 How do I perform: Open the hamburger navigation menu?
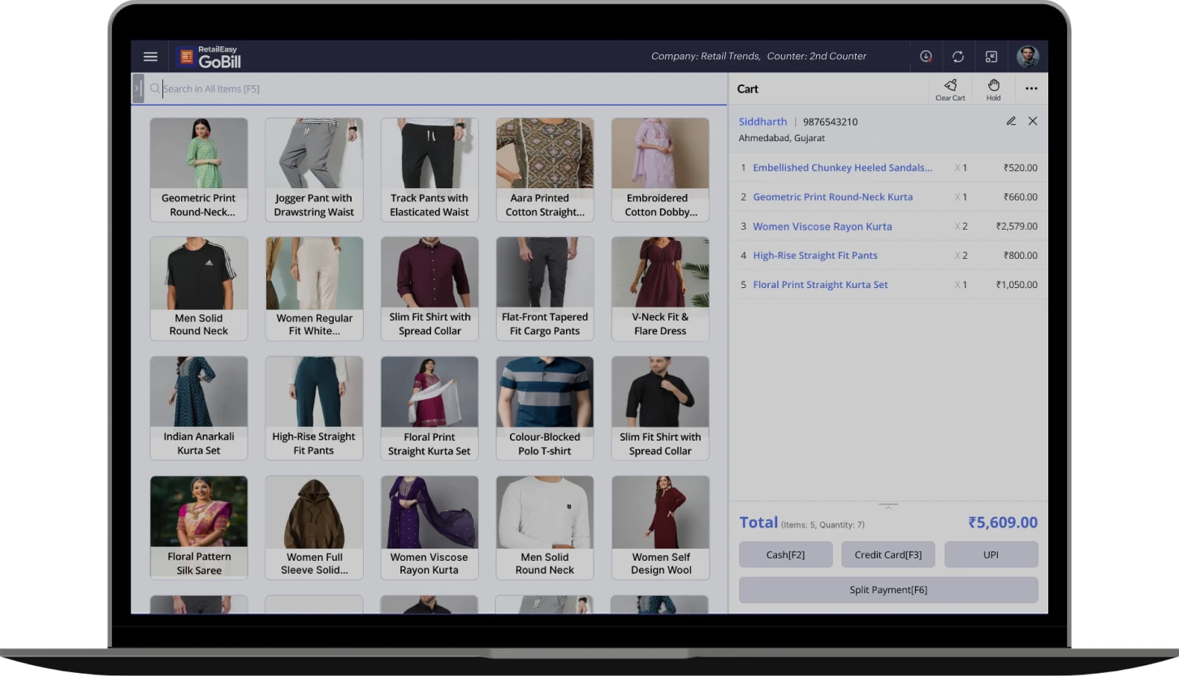pos(150,56)
